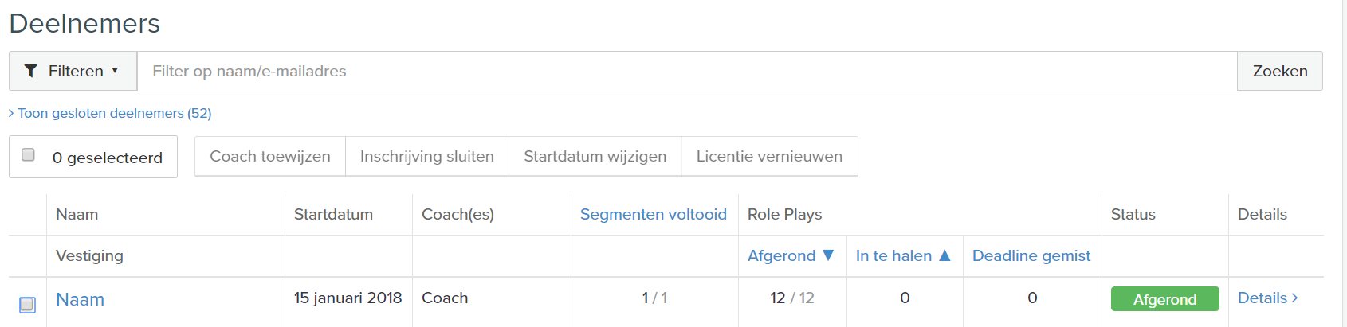Click the chevron next to Details

1295,298
